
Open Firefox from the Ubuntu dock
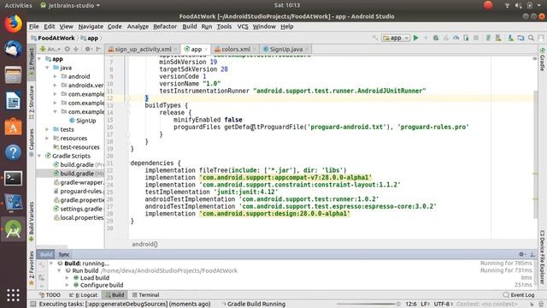click(14, 24)
